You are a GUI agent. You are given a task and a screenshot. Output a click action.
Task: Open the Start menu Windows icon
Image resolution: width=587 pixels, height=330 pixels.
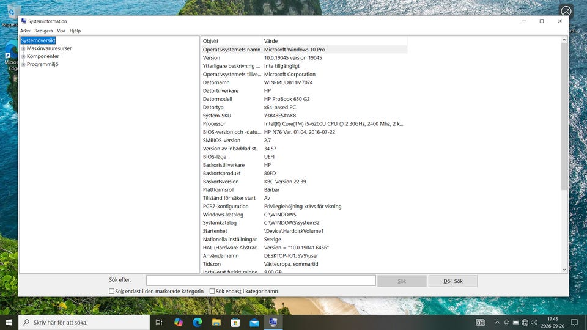coord(9,322)
